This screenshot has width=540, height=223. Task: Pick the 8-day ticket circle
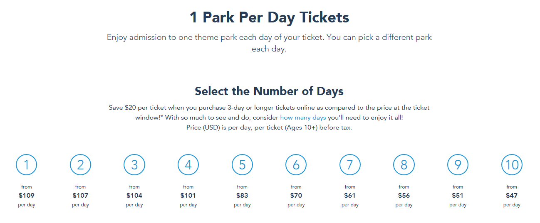404,165
